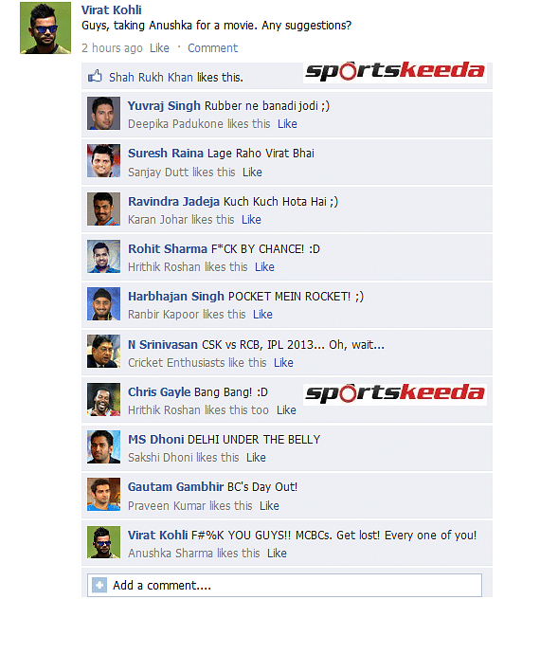This screenshot has width=540, height=654.
Task: Open Shah Rukh Khan's profile link
Action: [151, 77]
